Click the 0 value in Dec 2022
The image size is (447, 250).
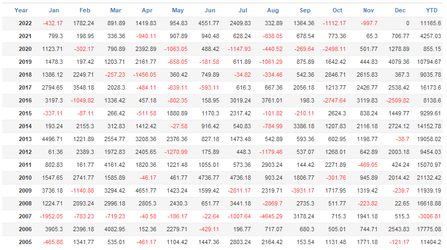(x=407, y=23)
